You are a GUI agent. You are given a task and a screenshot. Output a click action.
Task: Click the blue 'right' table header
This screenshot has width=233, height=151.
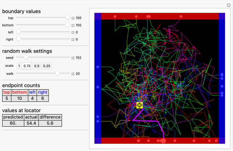pos(43,92)
